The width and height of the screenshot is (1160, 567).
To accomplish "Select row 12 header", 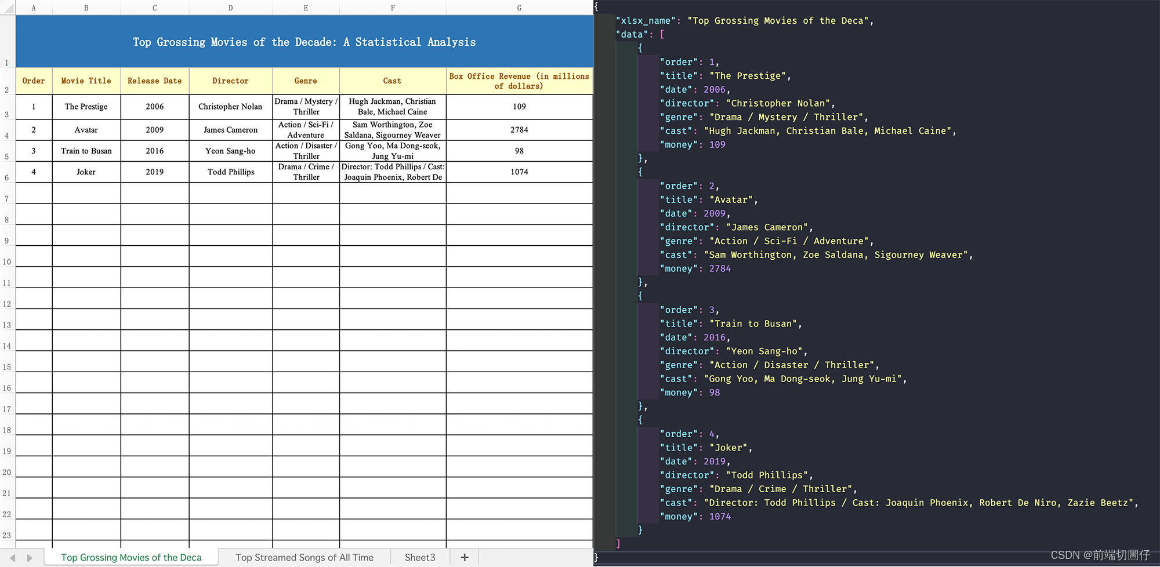I will tap(7, 299).
